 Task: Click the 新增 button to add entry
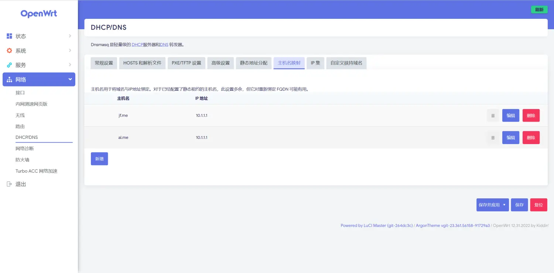(99, 158)
